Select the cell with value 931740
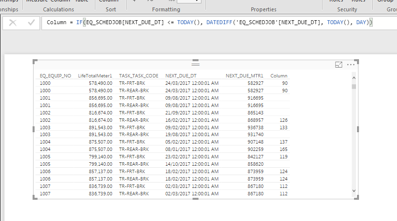The image size is (397, 221). [255, 135]
